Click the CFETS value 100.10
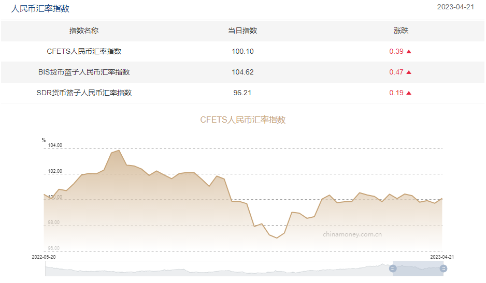 [242, 51]
